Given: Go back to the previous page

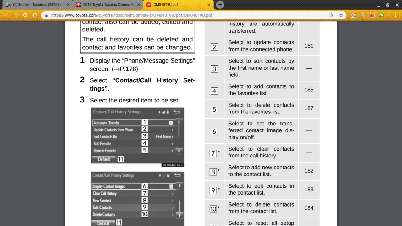Looking at the screenshot, I should [x=6, y=15].
